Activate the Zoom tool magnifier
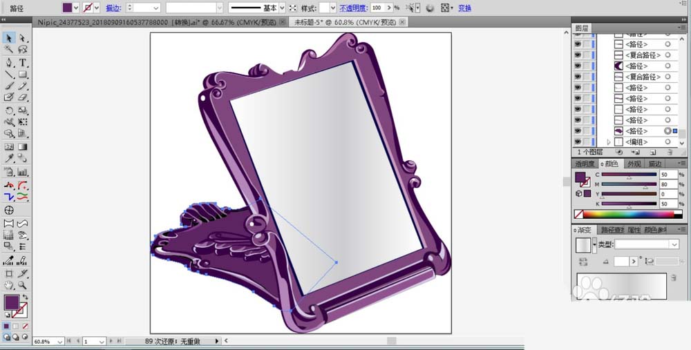Screen dimensions: 691x350 23,284
